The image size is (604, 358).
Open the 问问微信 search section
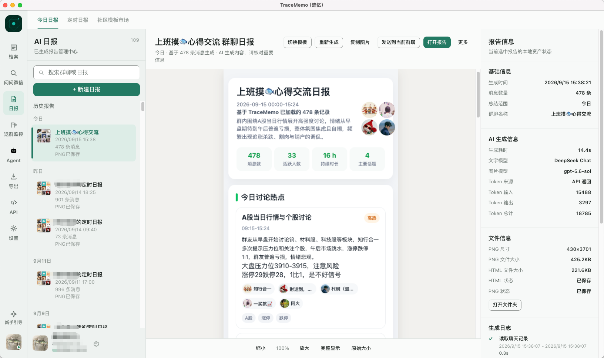click(14, 78)
